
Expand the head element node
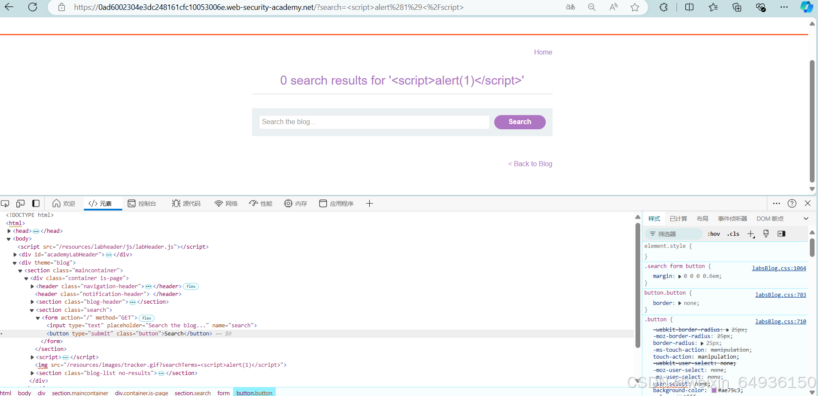(9, 231)
